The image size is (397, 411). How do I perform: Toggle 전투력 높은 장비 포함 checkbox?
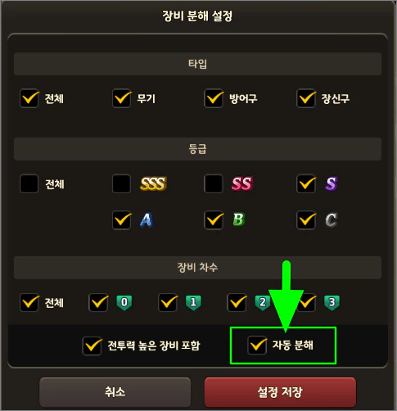pos(92,346)
